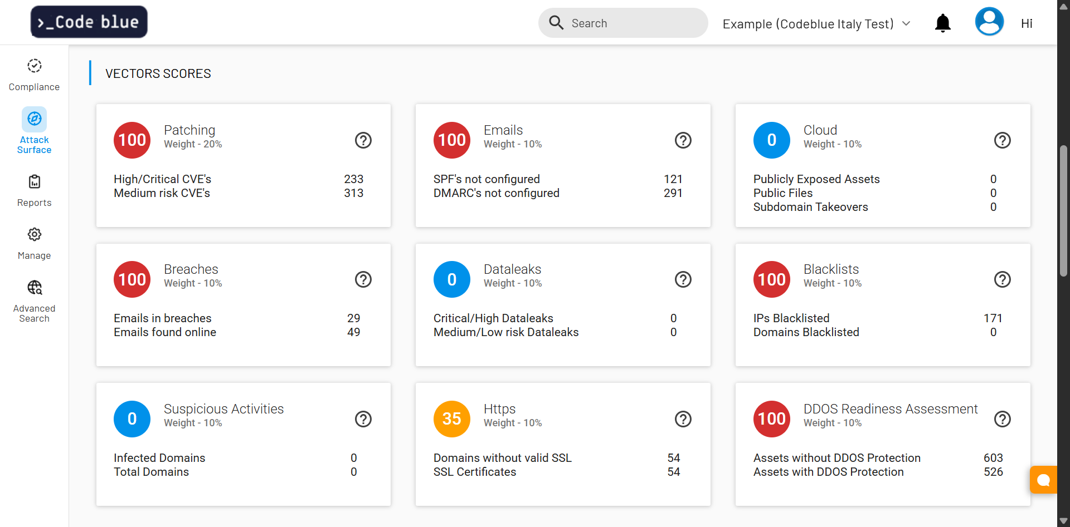The height and width of the screenshot is (527, 1070).
Task: Click into the Search input field
Action: click(x=630, y=23)
